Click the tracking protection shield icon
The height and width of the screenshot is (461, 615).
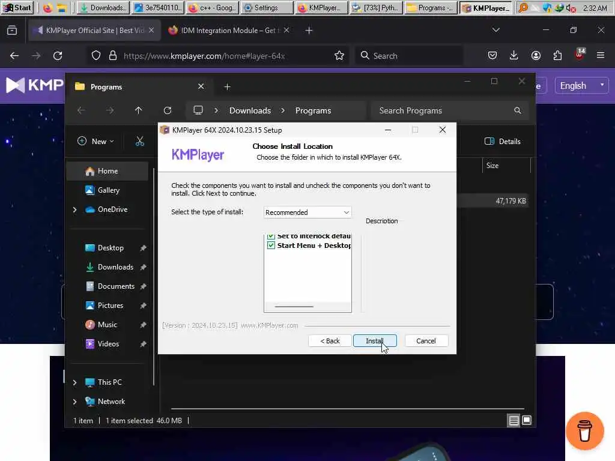click(x=95, y=56)
